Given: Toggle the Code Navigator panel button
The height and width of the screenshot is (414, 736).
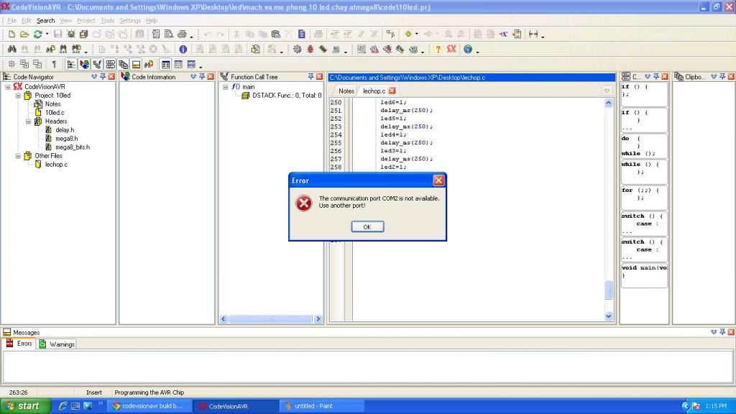Looking at the screenshot, I should point(71,64).
